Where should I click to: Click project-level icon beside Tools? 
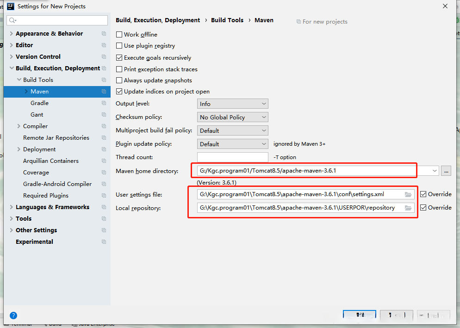coord(104,218)
